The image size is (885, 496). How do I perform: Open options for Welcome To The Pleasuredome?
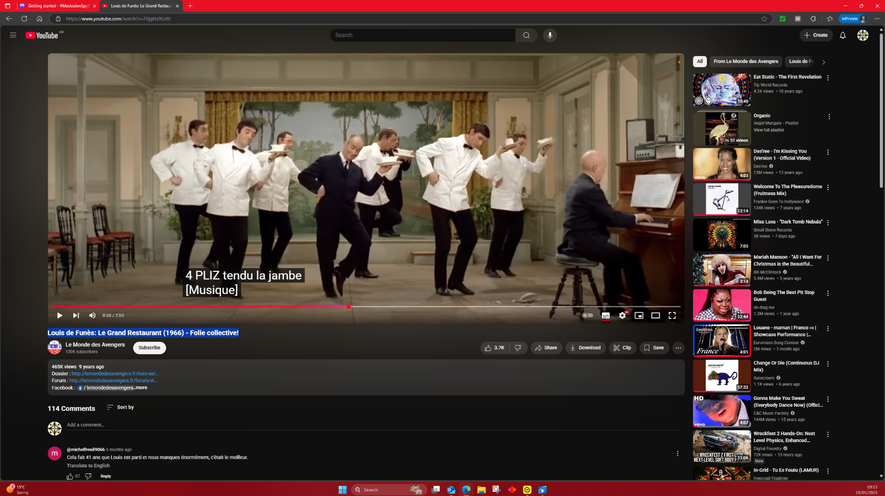click(828, 188)
